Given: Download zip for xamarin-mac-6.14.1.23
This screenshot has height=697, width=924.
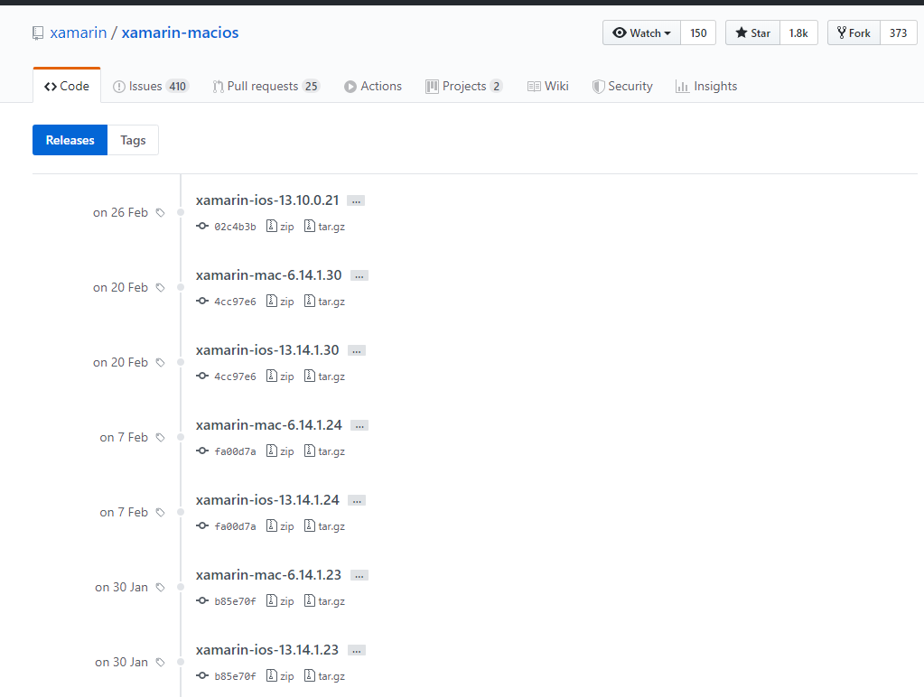Looking at the screenshot, I should (280, 600).
